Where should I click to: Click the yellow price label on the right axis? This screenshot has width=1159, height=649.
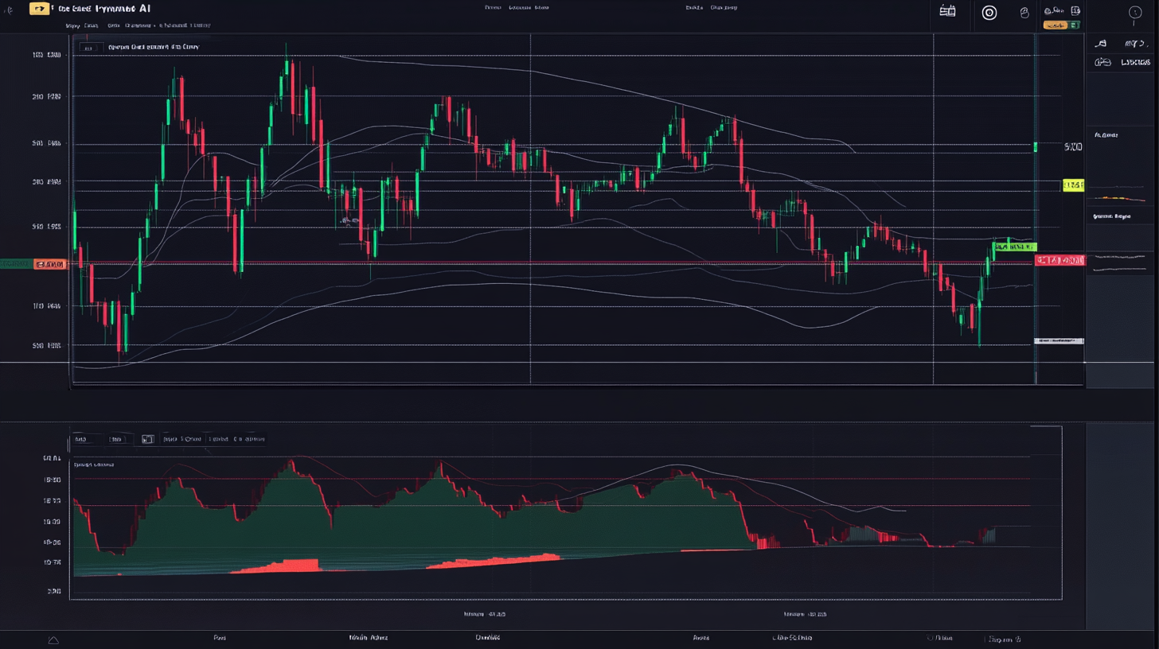click(1073, 185)
